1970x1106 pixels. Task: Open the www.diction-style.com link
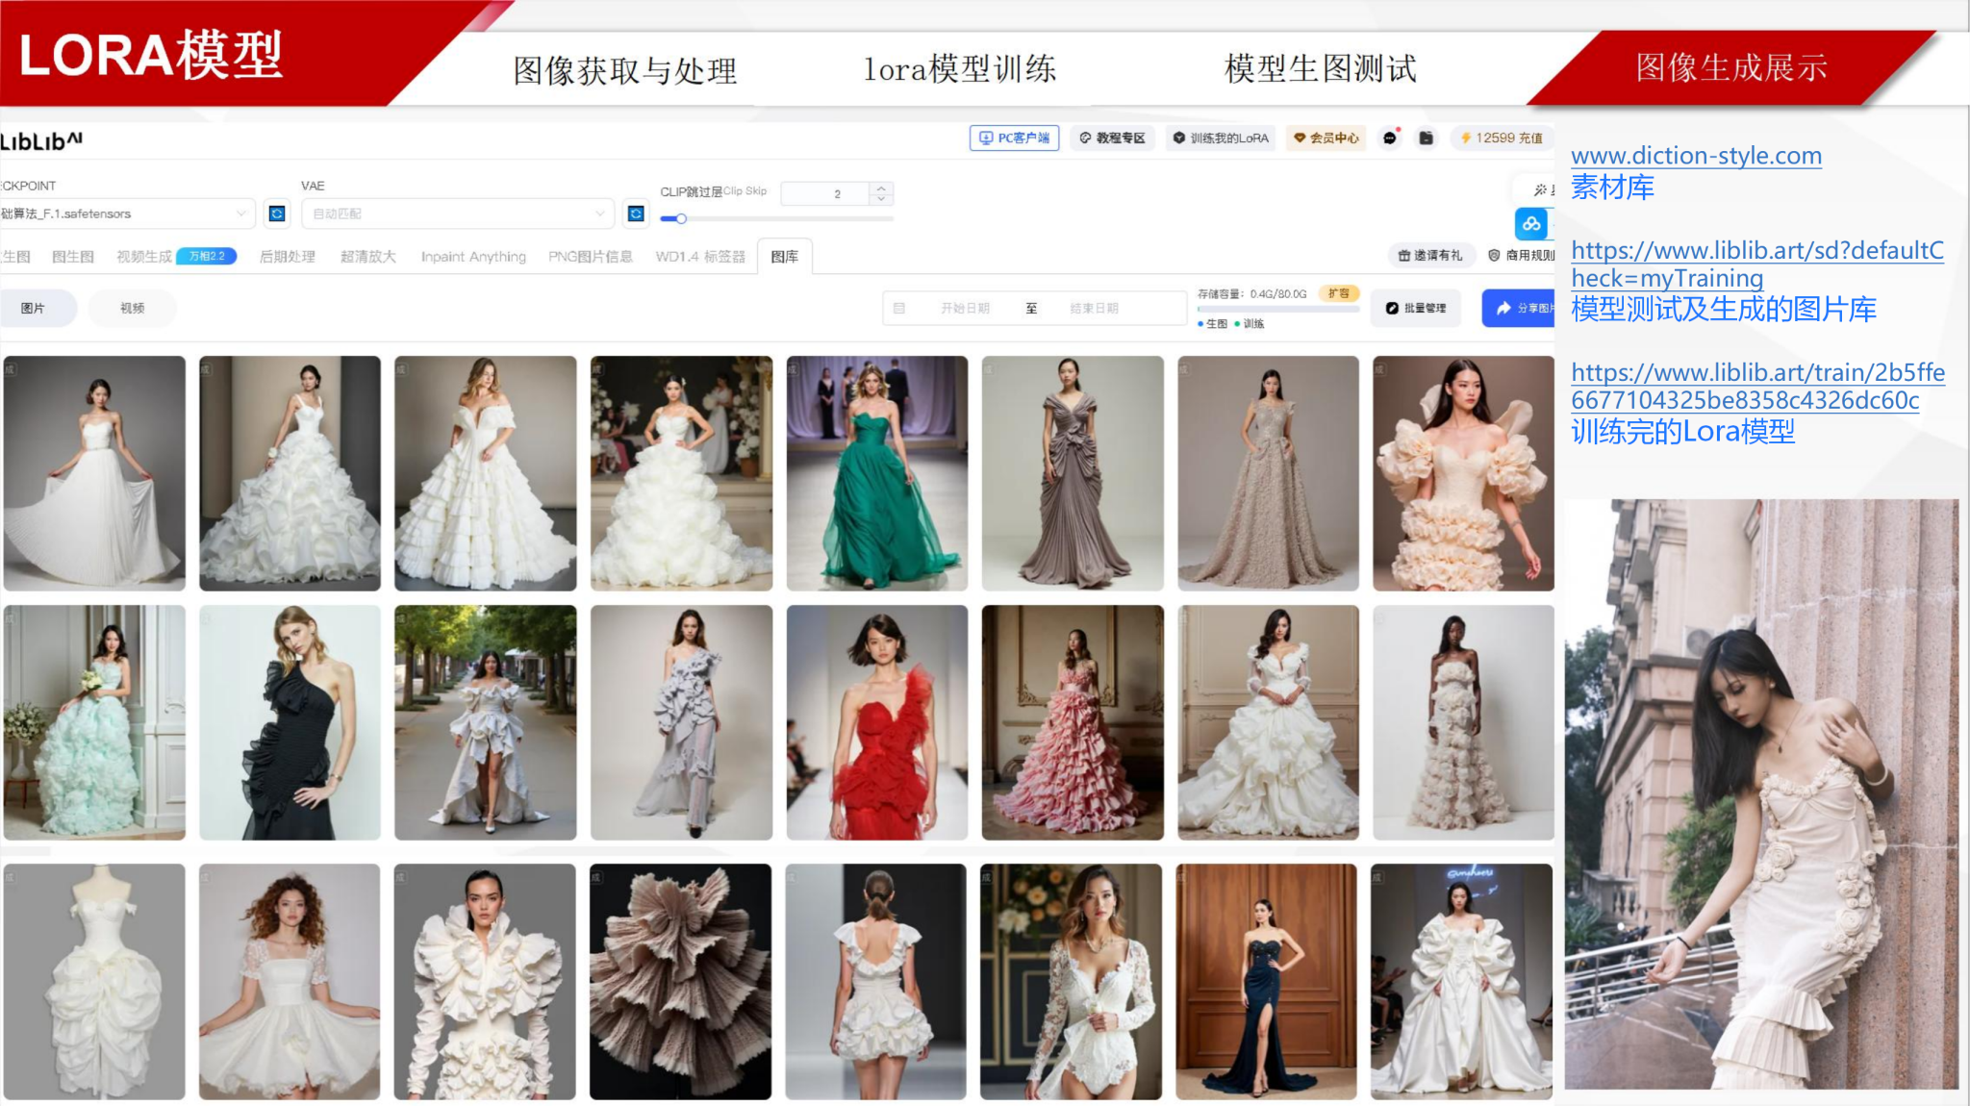1696,156
